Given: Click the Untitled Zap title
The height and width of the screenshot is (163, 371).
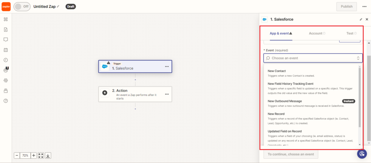Looking at the screenshot, I should tap(45, 7).
